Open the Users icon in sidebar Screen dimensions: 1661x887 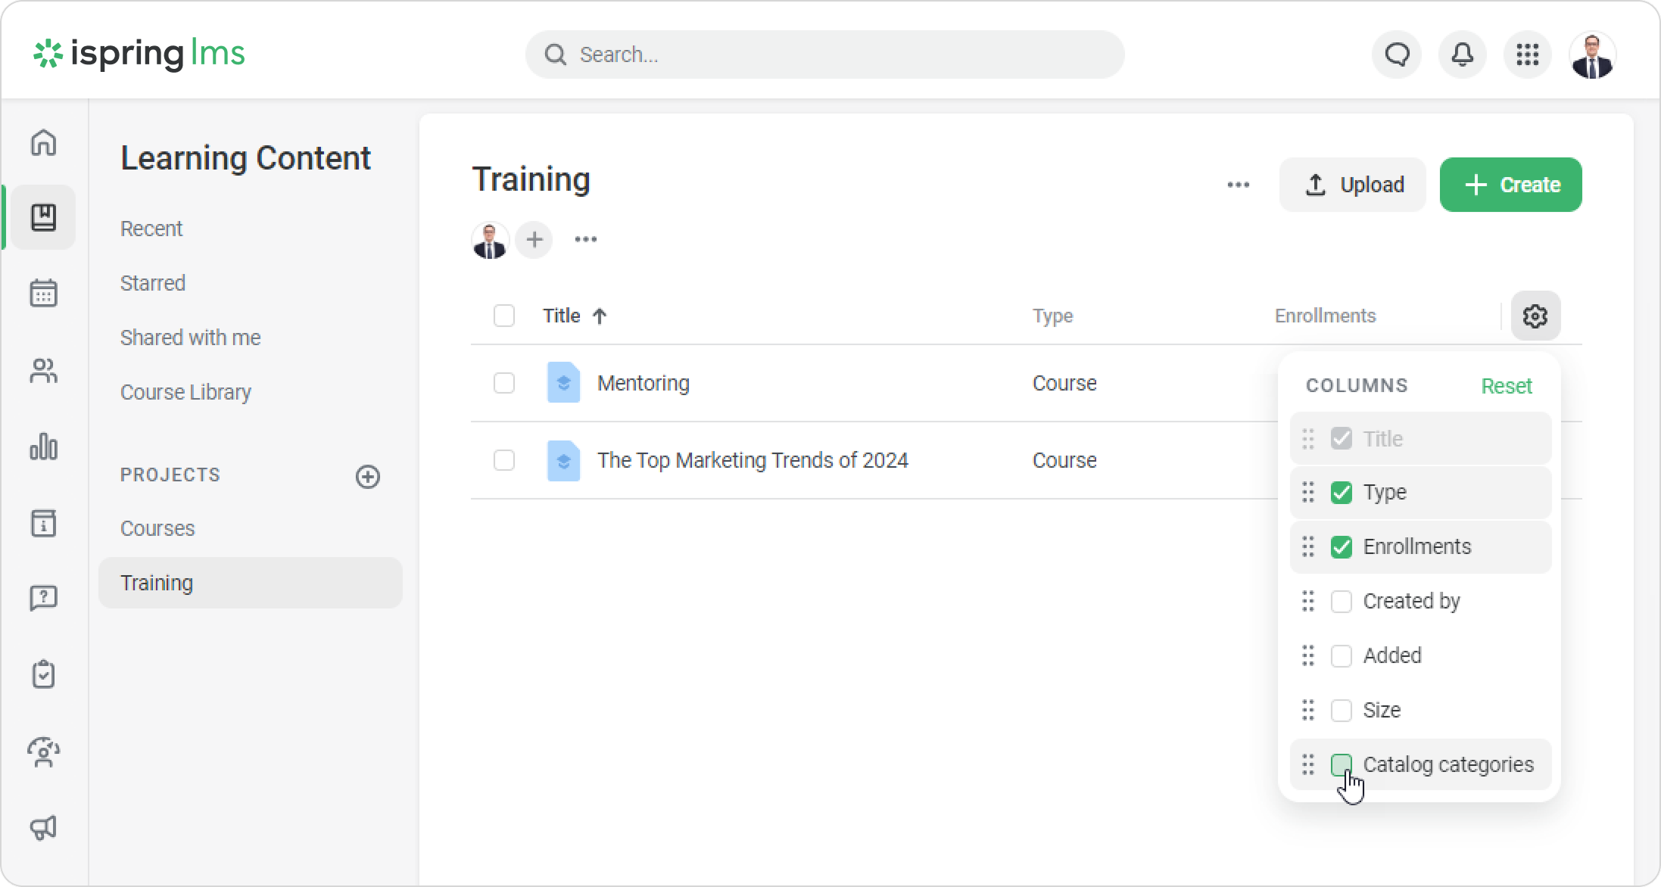[x=43, y=371]
